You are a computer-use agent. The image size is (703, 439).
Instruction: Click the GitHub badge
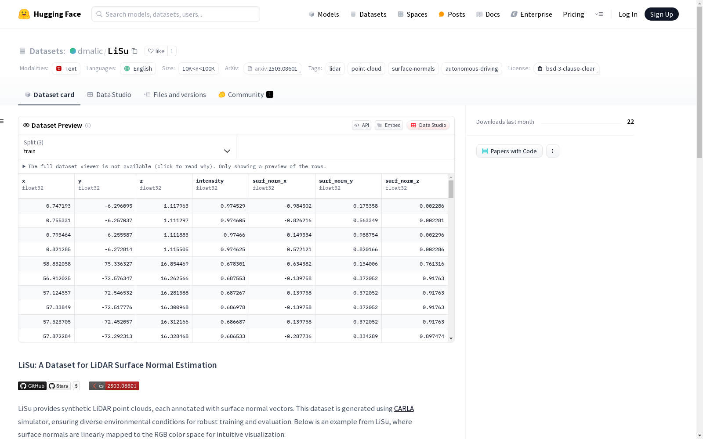pyautogui.click(x=32, y=386)
